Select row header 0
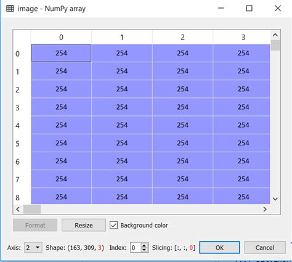The width and height of the screenshot is (292, 262). tap(18, 54)
